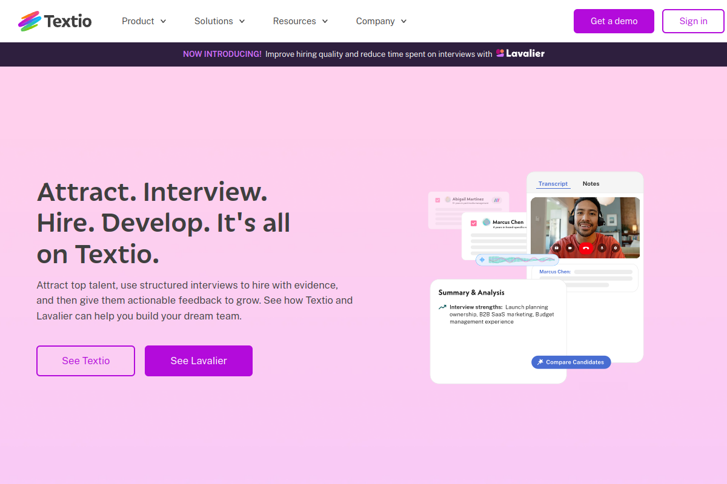Switch to the Notes tab
Viewport: 727px width, 484px height.
coord(591,184)
